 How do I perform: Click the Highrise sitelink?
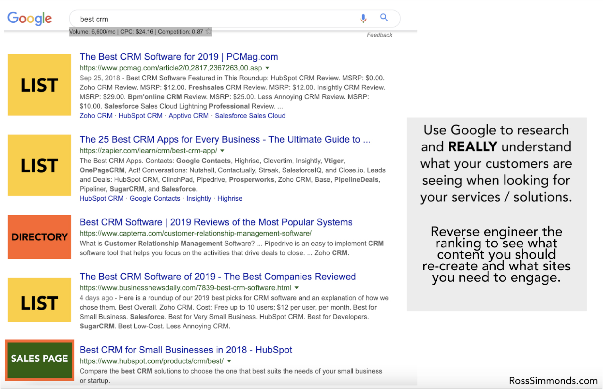click(x=230, y=198)
